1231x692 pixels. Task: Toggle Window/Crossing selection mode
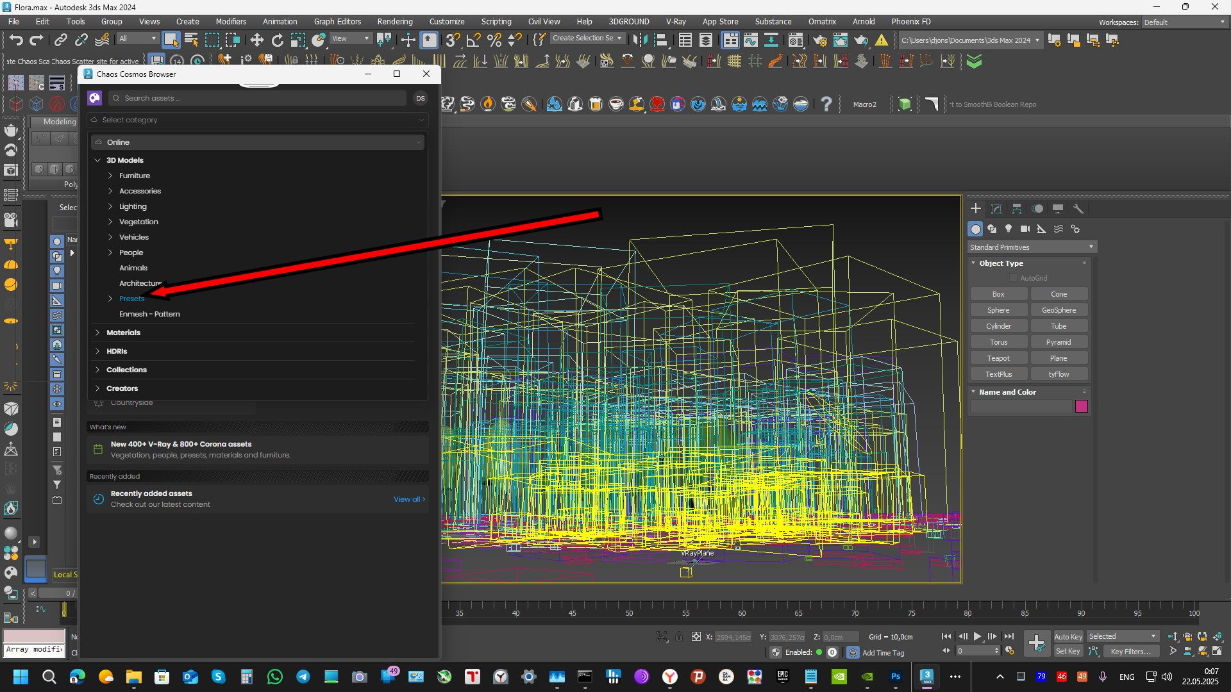232,40
